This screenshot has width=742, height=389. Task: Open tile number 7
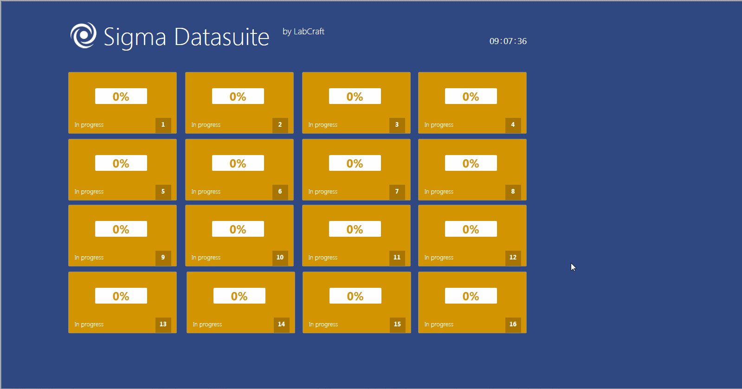[x=356, y=169]
